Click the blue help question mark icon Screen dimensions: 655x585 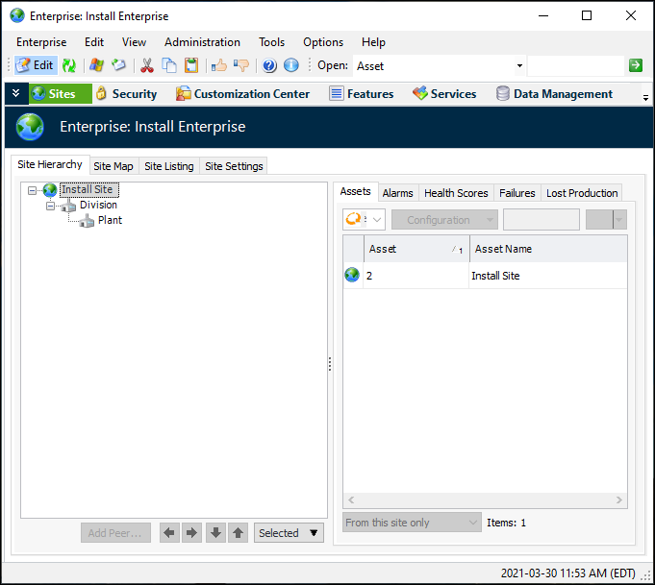coord(269,65)
